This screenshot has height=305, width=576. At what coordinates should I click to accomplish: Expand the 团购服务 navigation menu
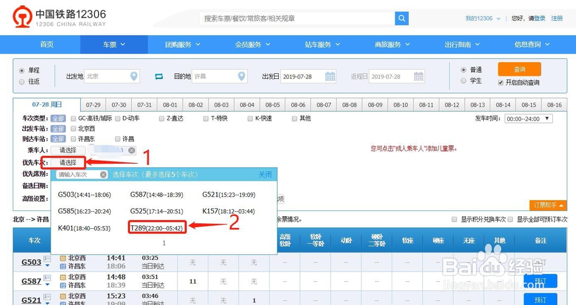183,44
